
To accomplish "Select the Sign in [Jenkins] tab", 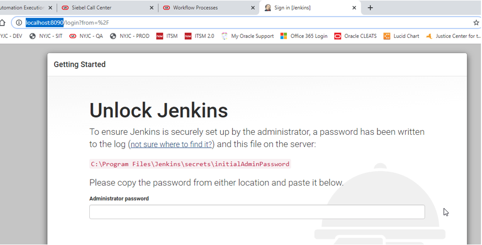I will 310,8.
